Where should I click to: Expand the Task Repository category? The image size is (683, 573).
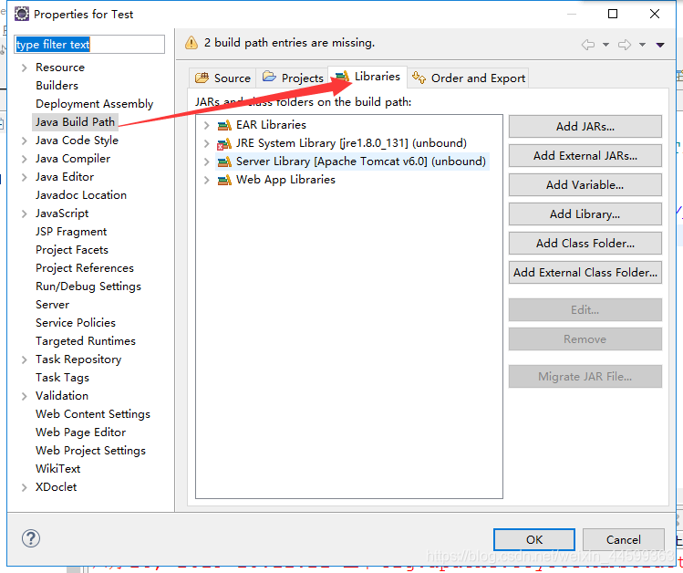[25, 359]
